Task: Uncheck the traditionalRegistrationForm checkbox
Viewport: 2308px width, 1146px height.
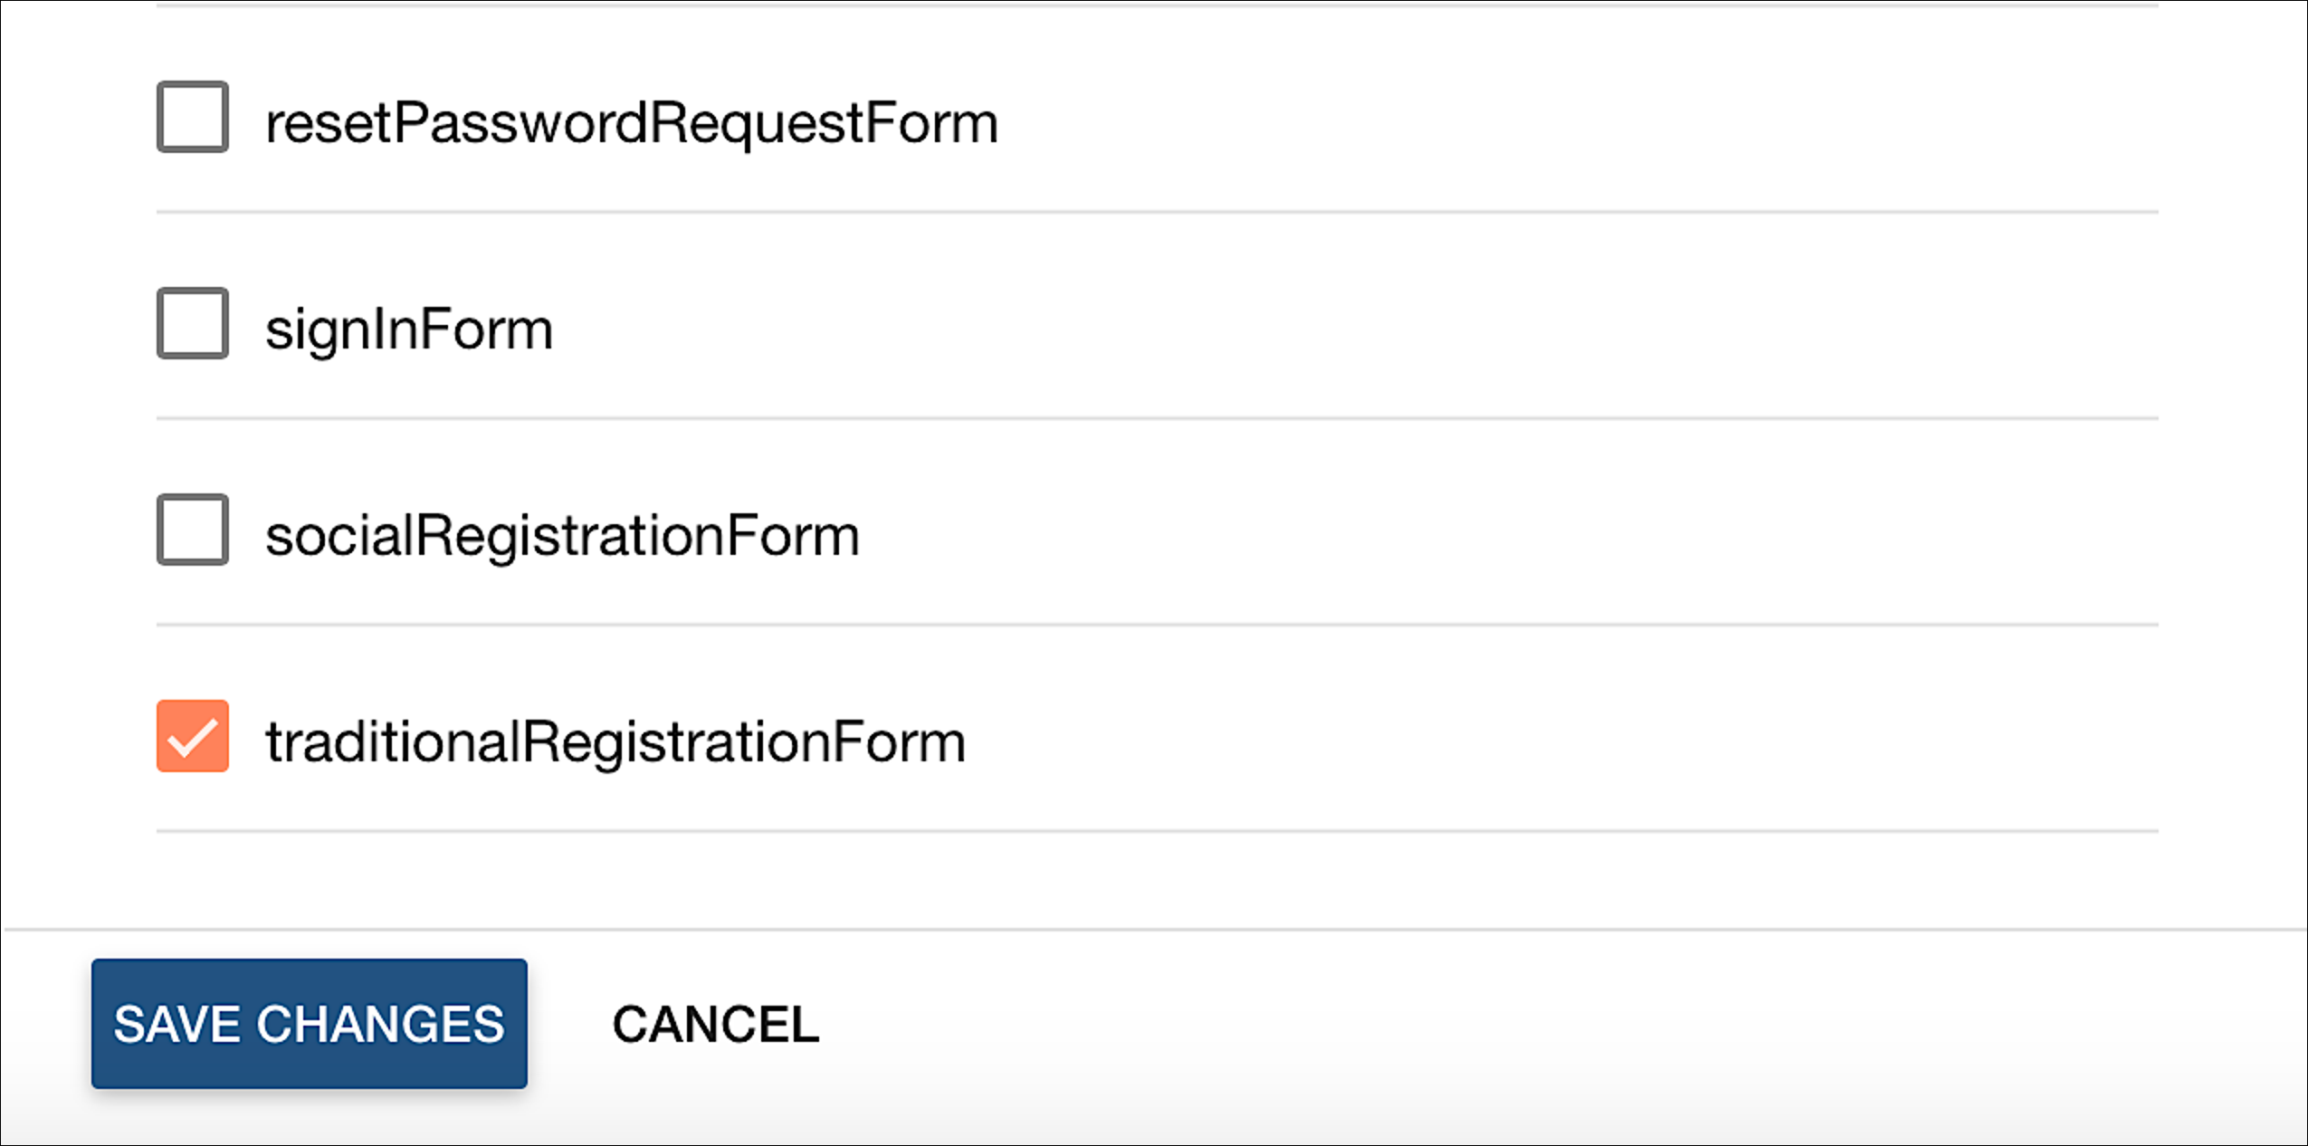Action: coord(193,736)
